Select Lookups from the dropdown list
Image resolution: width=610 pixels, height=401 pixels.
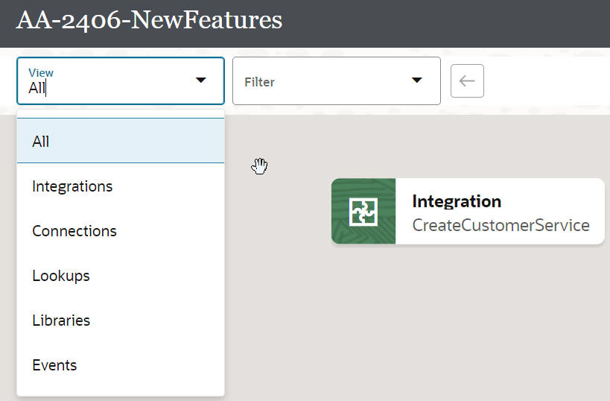tap(61, 276)
